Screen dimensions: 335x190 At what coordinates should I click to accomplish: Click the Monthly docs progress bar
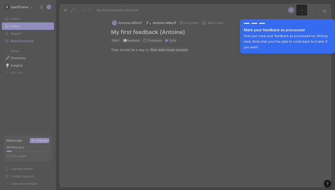tap(28, 151)
